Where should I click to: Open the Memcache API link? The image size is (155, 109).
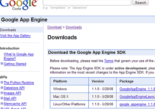15,104
